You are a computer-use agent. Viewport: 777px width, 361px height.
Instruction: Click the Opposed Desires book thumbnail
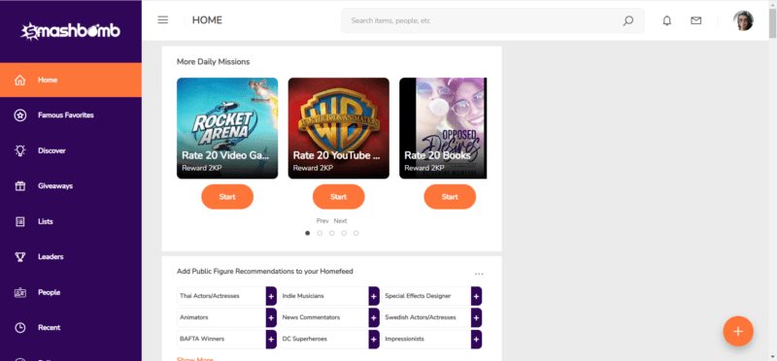click(x=443, y=128)
